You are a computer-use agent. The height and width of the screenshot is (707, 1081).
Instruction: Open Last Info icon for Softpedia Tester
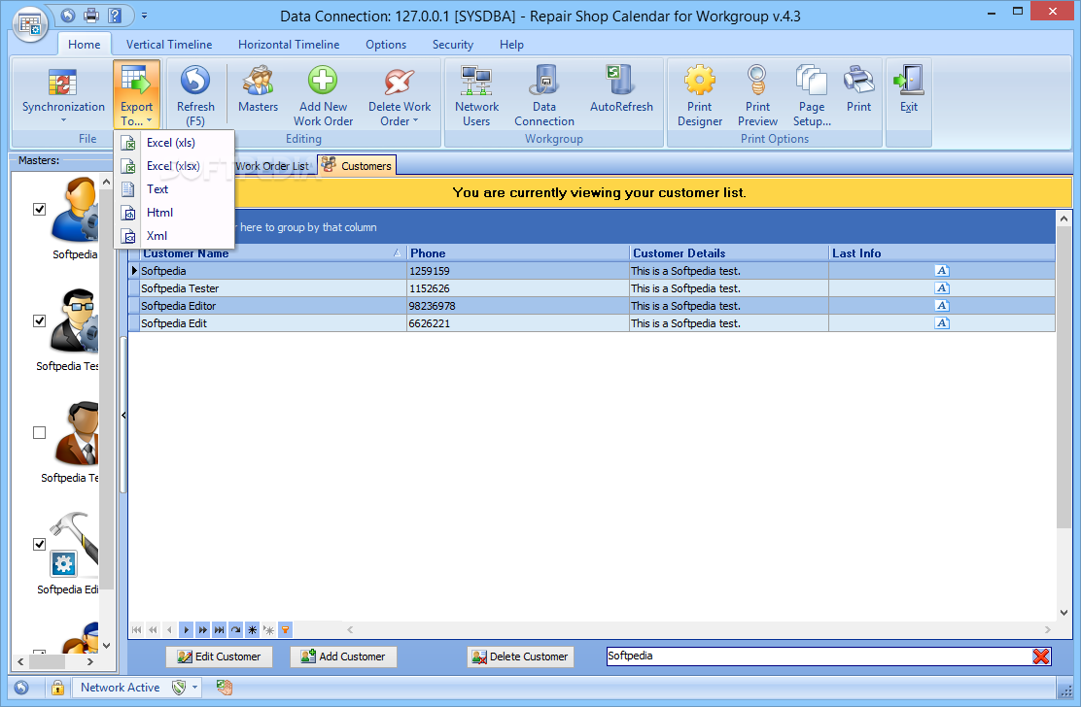[x=942, y=288]
